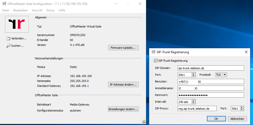Screen dimensions: 253x125
Task: Open the Datei menu
Action: click(6, 10)
